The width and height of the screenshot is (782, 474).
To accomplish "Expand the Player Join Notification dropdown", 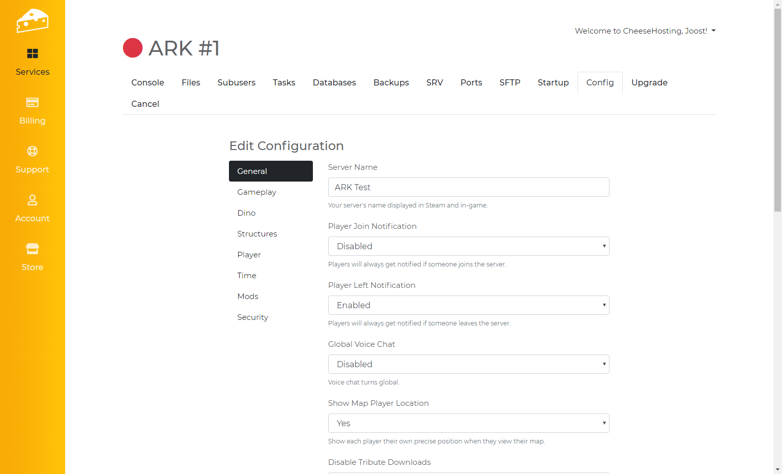I will coord(468,246).
